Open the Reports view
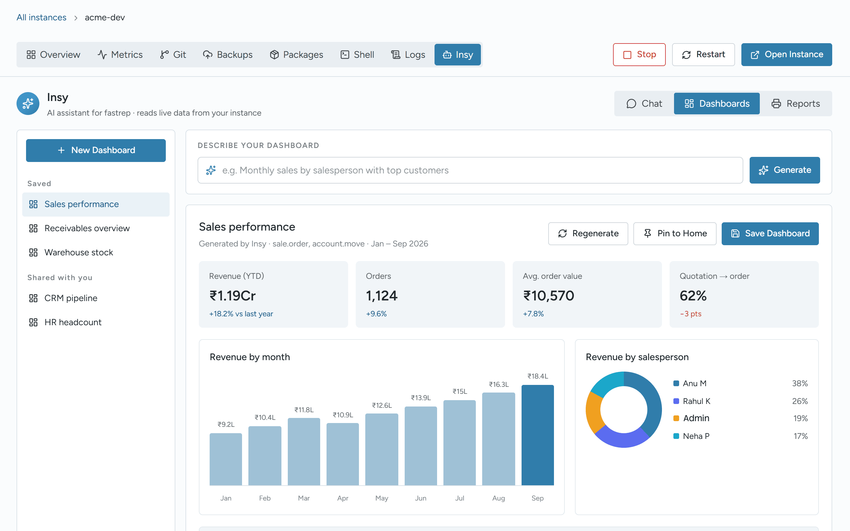The height and width of the screenshot is (531, 850). [x=796, y=104]
